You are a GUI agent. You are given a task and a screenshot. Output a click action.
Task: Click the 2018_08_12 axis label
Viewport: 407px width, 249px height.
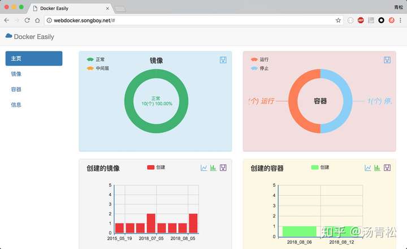tap(341, 242)
